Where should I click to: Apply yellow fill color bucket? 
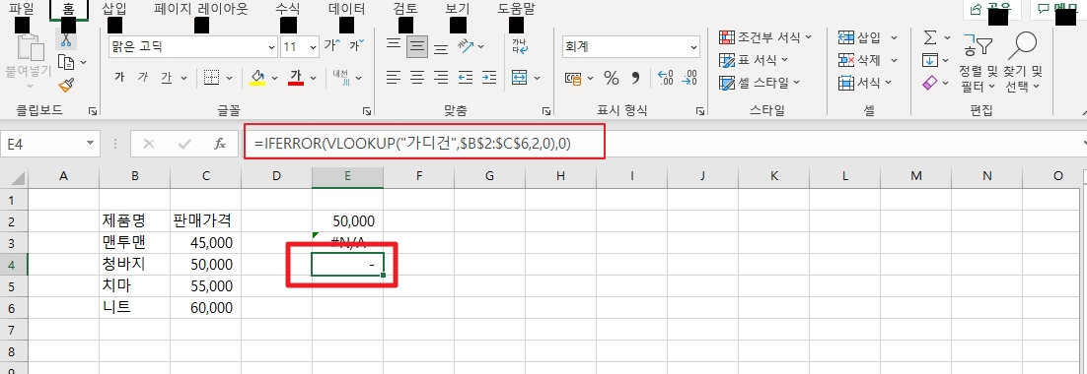(x=257, y=77)
